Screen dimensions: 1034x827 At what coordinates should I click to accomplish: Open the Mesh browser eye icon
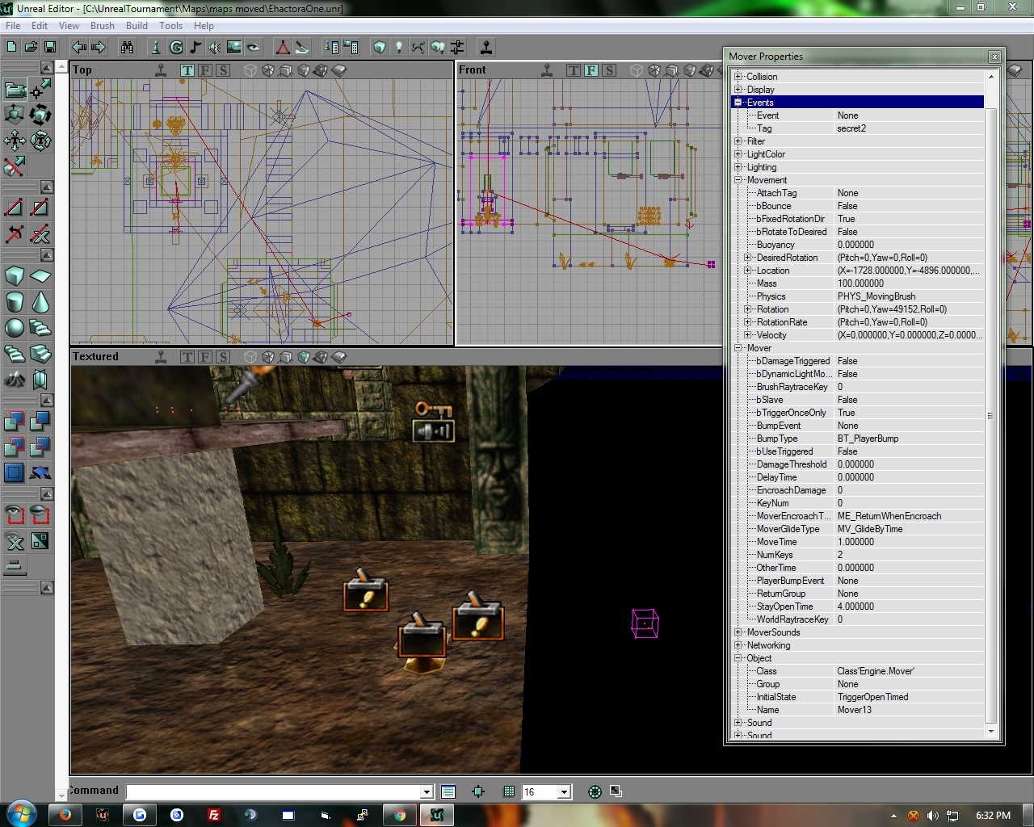coord(254,47)
